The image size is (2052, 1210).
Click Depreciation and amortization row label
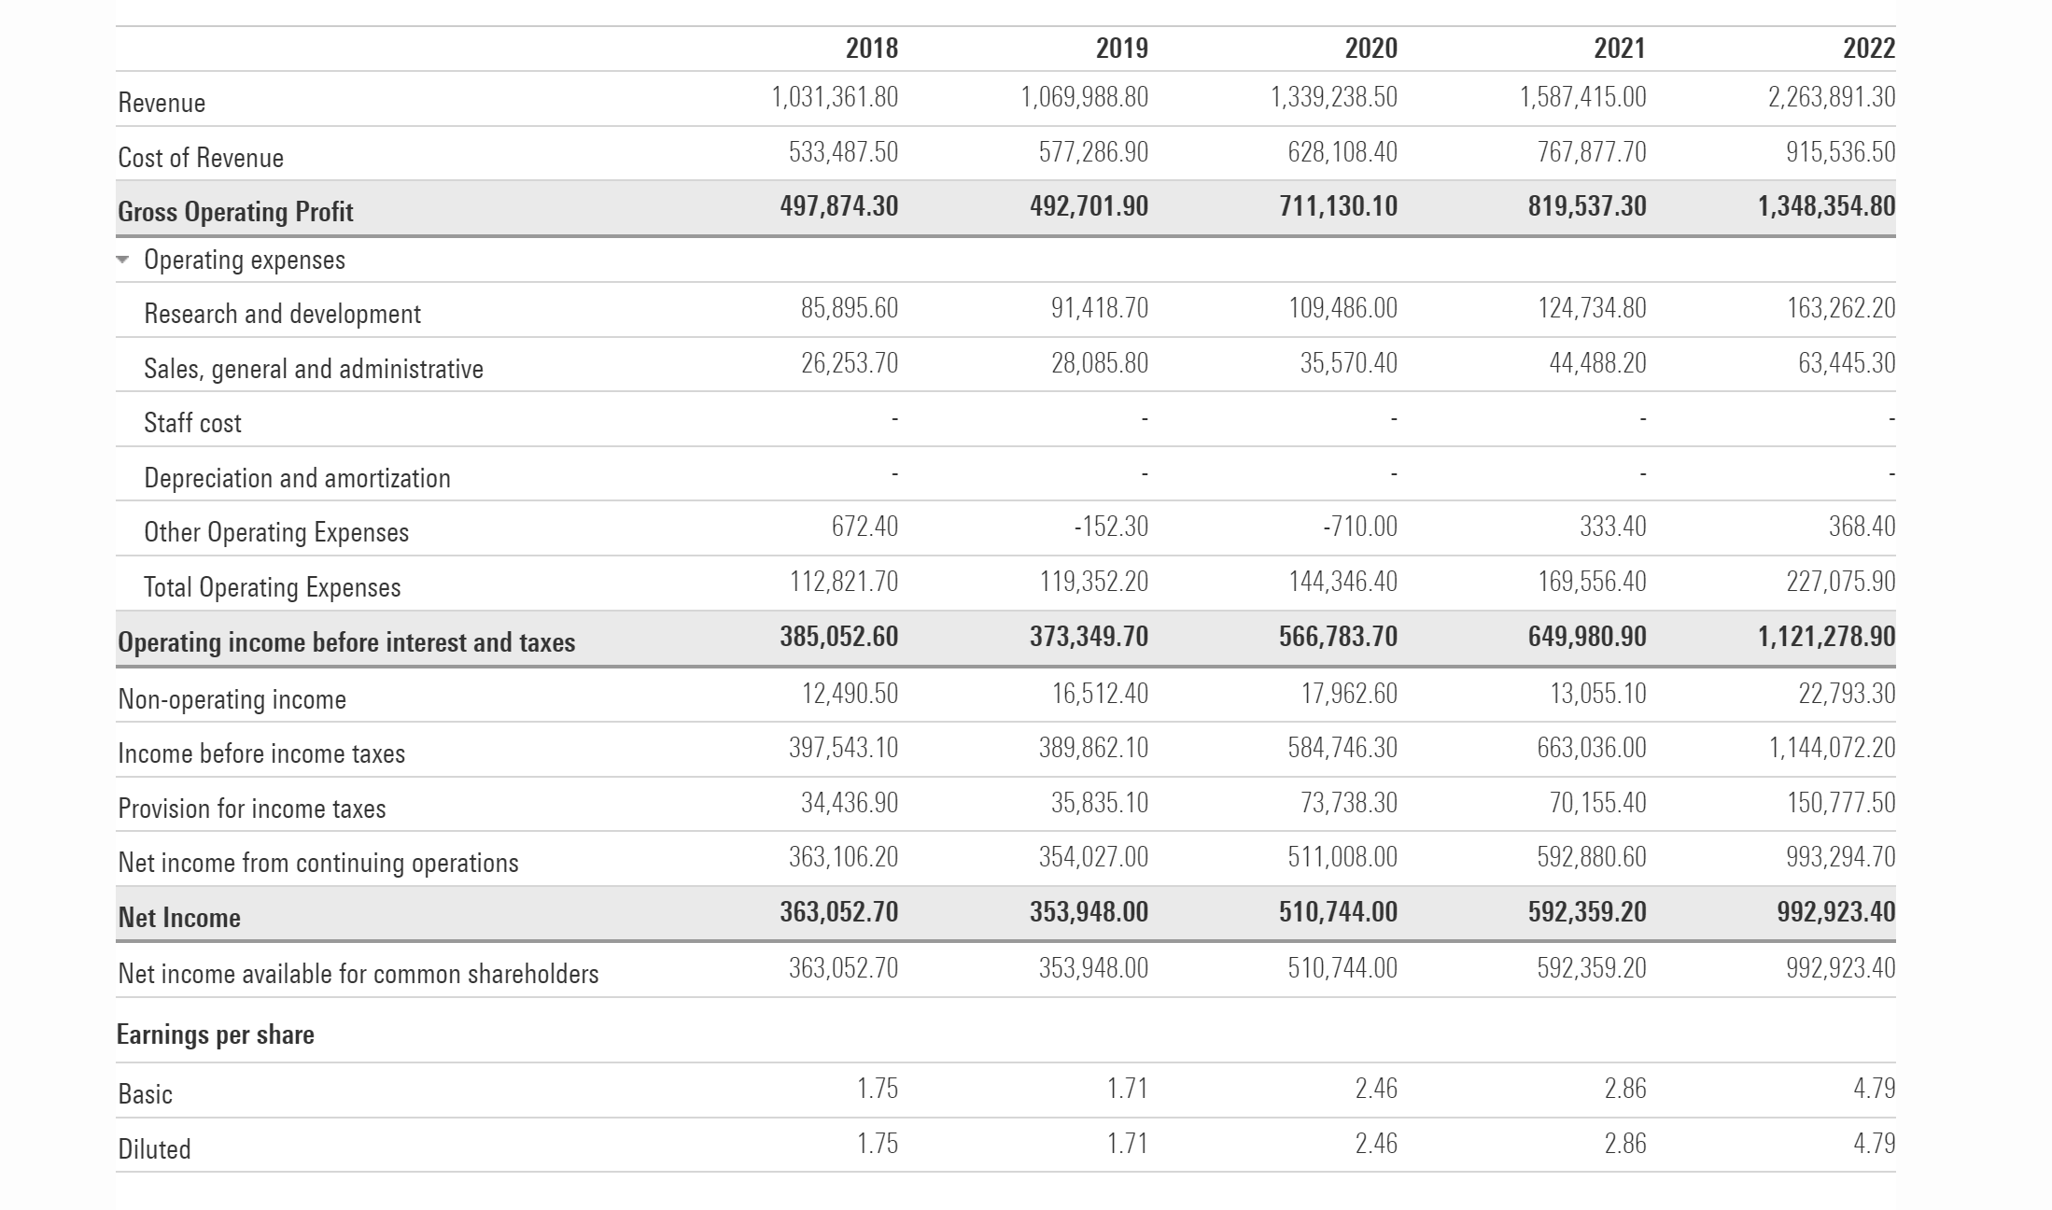(x=297, y=478)
